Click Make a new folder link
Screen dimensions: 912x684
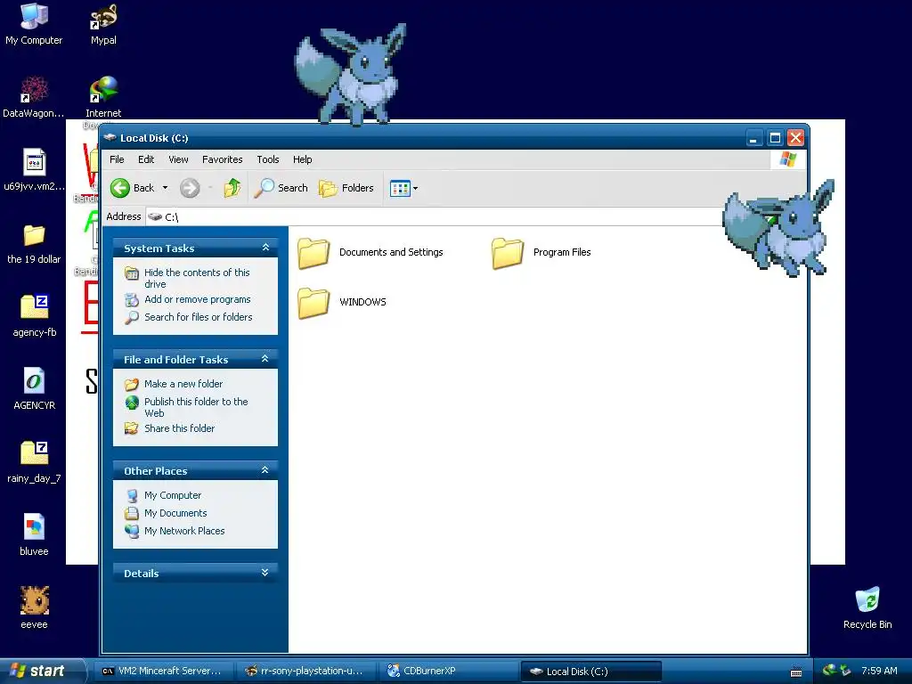(x=183, y=384)
